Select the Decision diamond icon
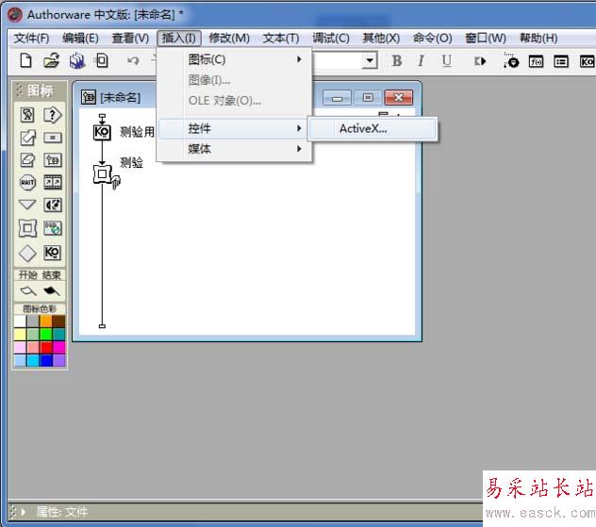The image size is (596, 527). 27,253
